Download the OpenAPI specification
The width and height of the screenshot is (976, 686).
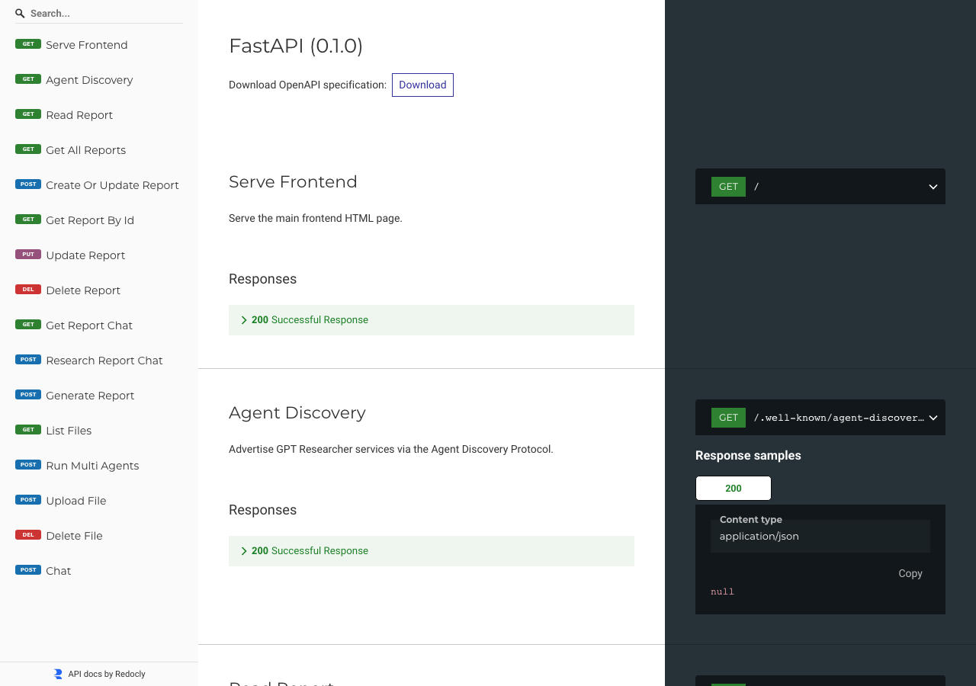[422, 85]
